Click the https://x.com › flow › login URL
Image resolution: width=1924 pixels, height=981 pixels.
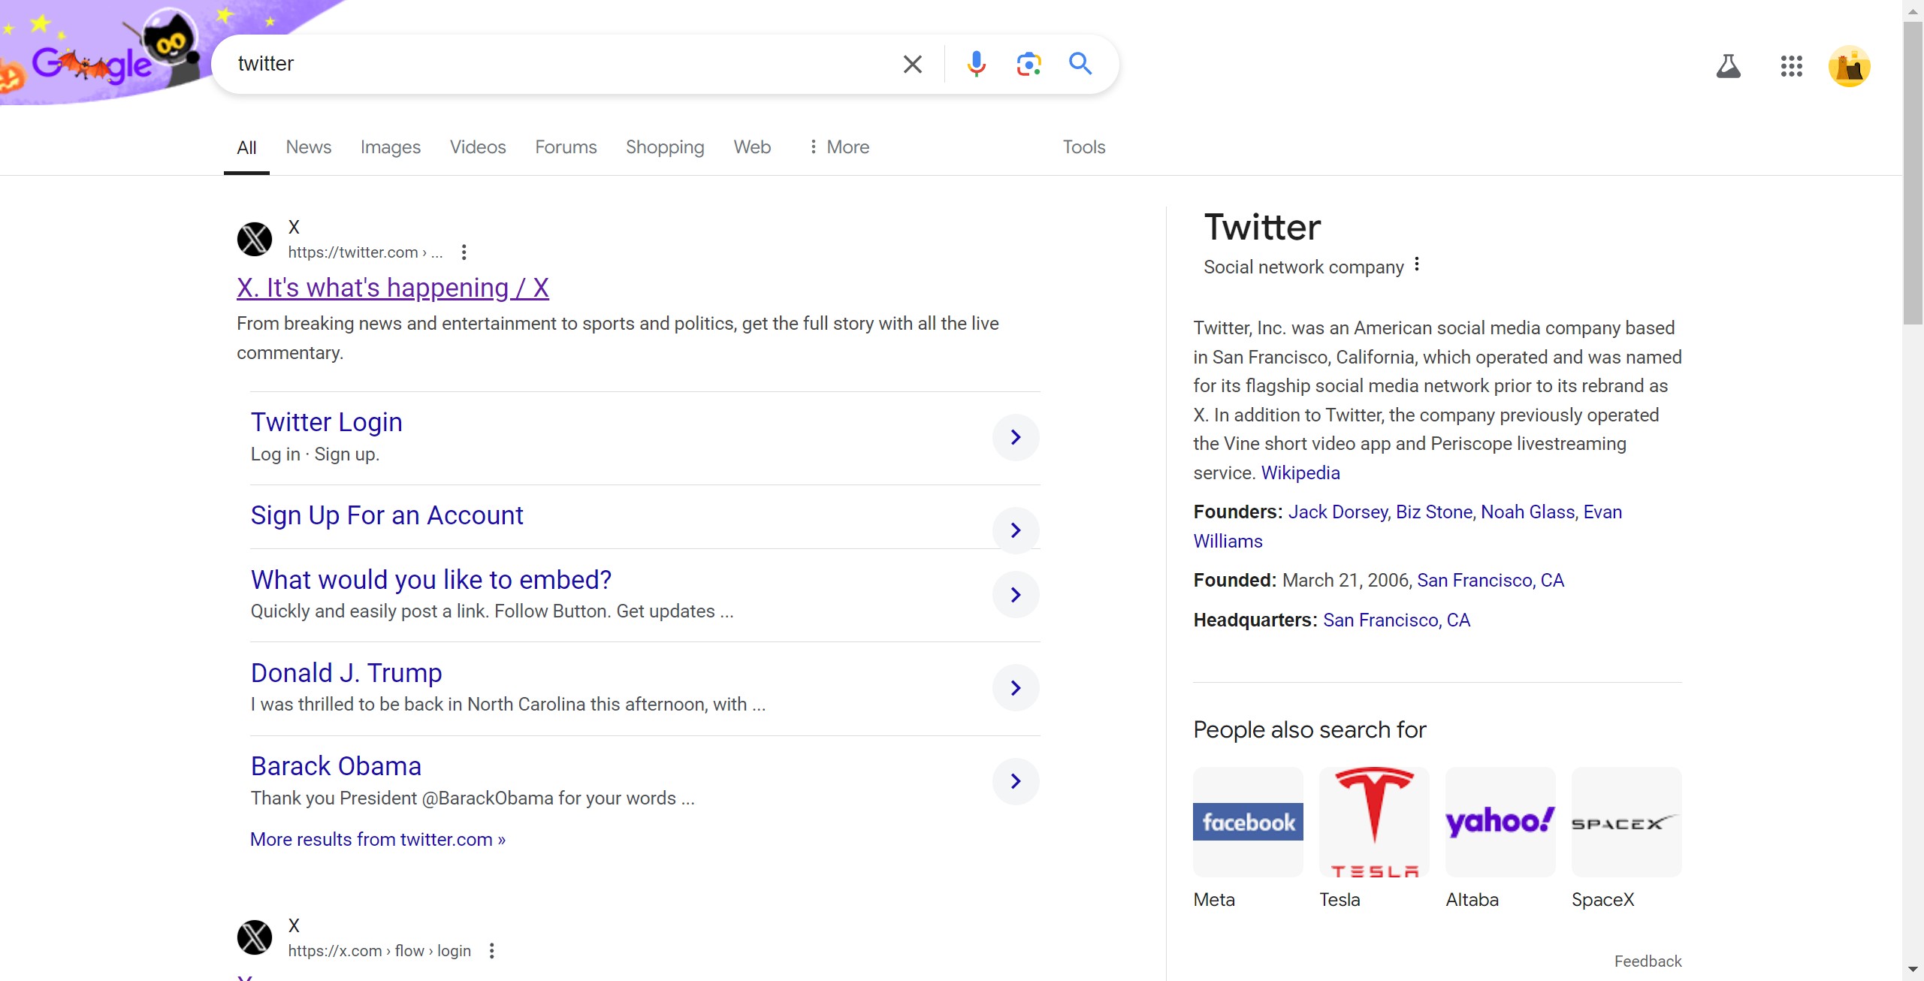pyautogui.click(x=379, y=951)
